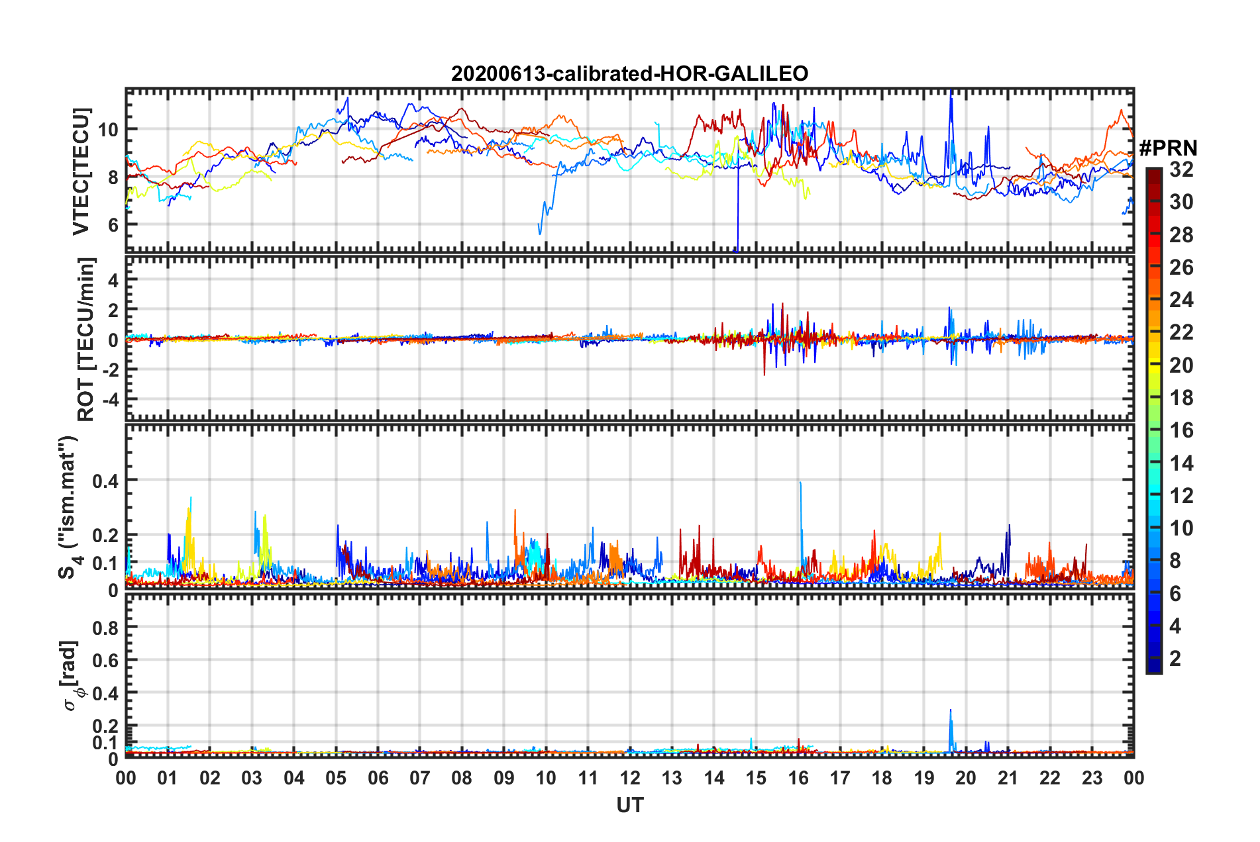Click the #PRN colorbar title
1260x842 pixels.
pyautogui.click(x=1168, y=148)
